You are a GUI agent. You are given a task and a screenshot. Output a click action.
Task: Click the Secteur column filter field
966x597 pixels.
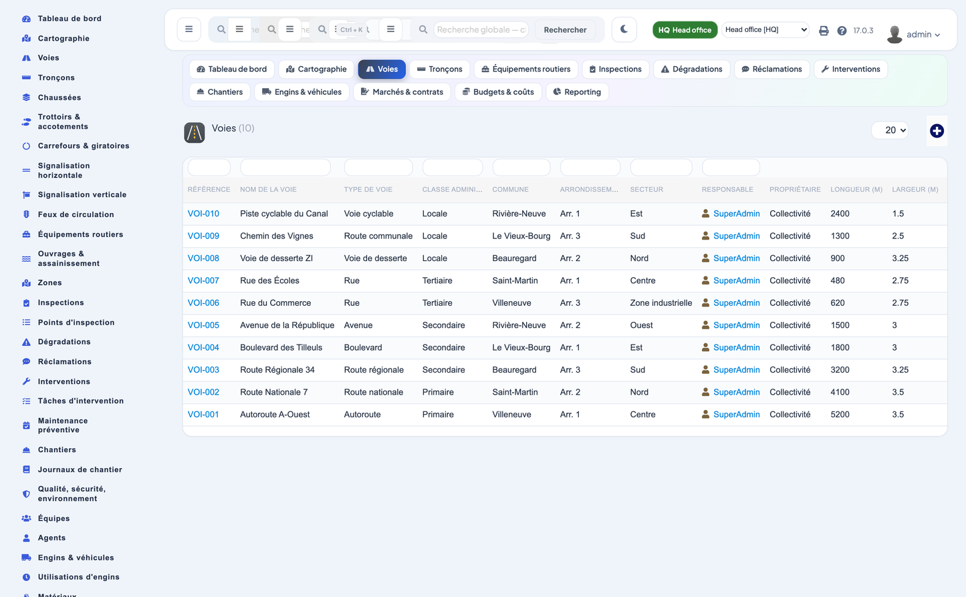point(661,167)
